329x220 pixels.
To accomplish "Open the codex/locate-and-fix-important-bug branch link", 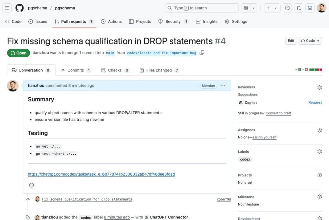I will coord(161,53).
